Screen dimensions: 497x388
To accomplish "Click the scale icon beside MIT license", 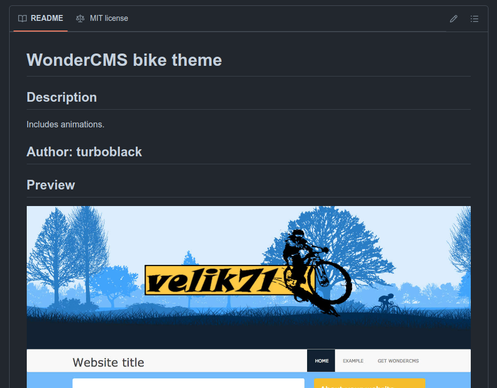I will click(x=80, y=18).
